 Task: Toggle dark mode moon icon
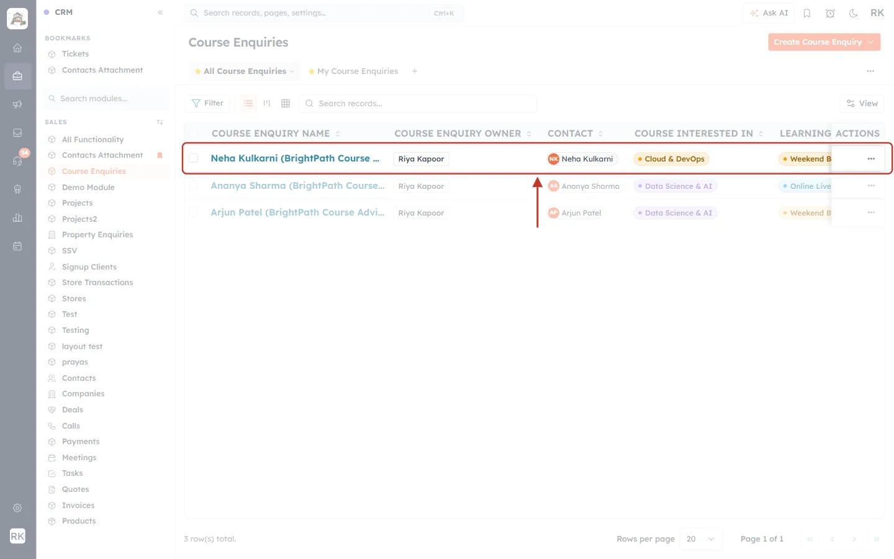pos(854,13)
